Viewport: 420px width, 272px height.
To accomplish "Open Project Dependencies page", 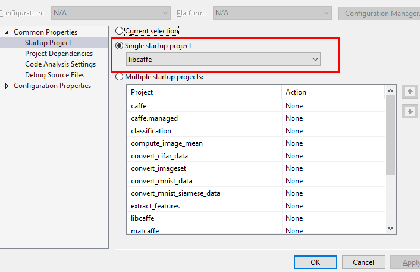I will coord(59,54).
